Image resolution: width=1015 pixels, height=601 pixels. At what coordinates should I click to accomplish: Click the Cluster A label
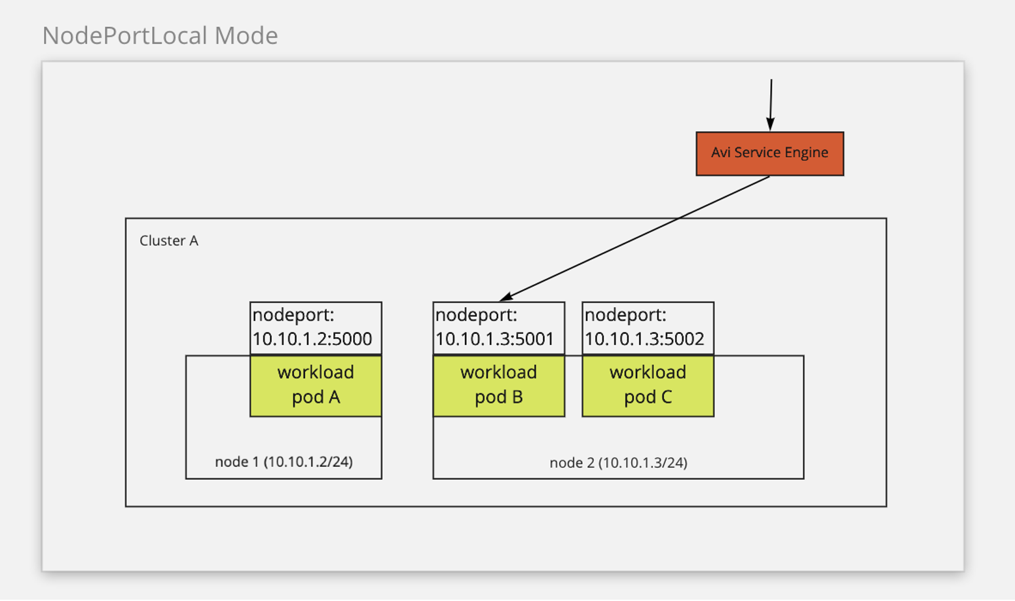169,241
